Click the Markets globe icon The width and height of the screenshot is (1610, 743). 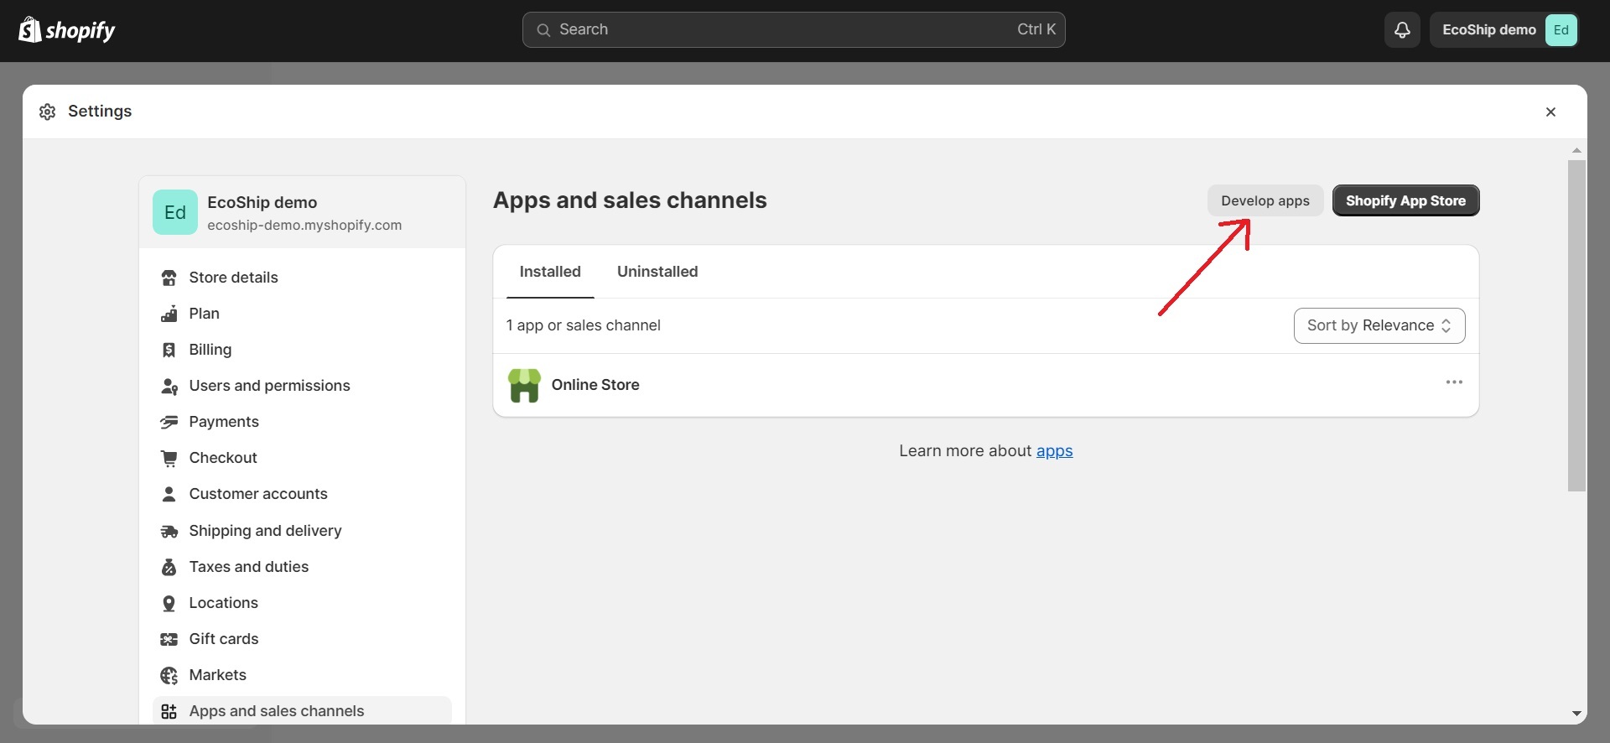(169, 675)
